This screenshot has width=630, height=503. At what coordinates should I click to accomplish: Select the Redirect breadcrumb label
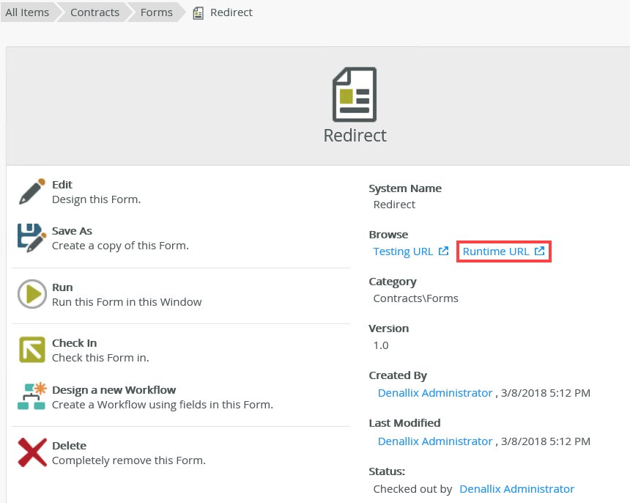231,12
